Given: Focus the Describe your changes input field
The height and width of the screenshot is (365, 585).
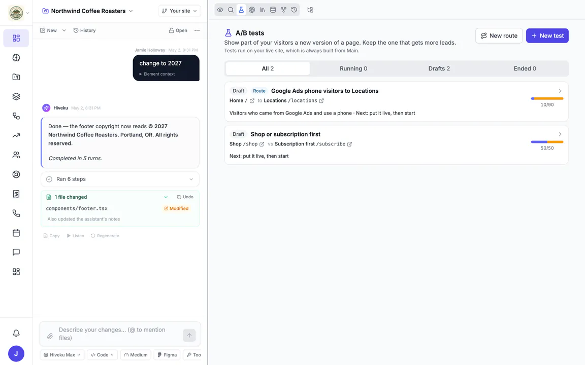Looking at the screenshot, I should [118, 334].
